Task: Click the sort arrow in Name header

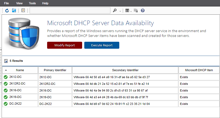Action: (6, 70)
